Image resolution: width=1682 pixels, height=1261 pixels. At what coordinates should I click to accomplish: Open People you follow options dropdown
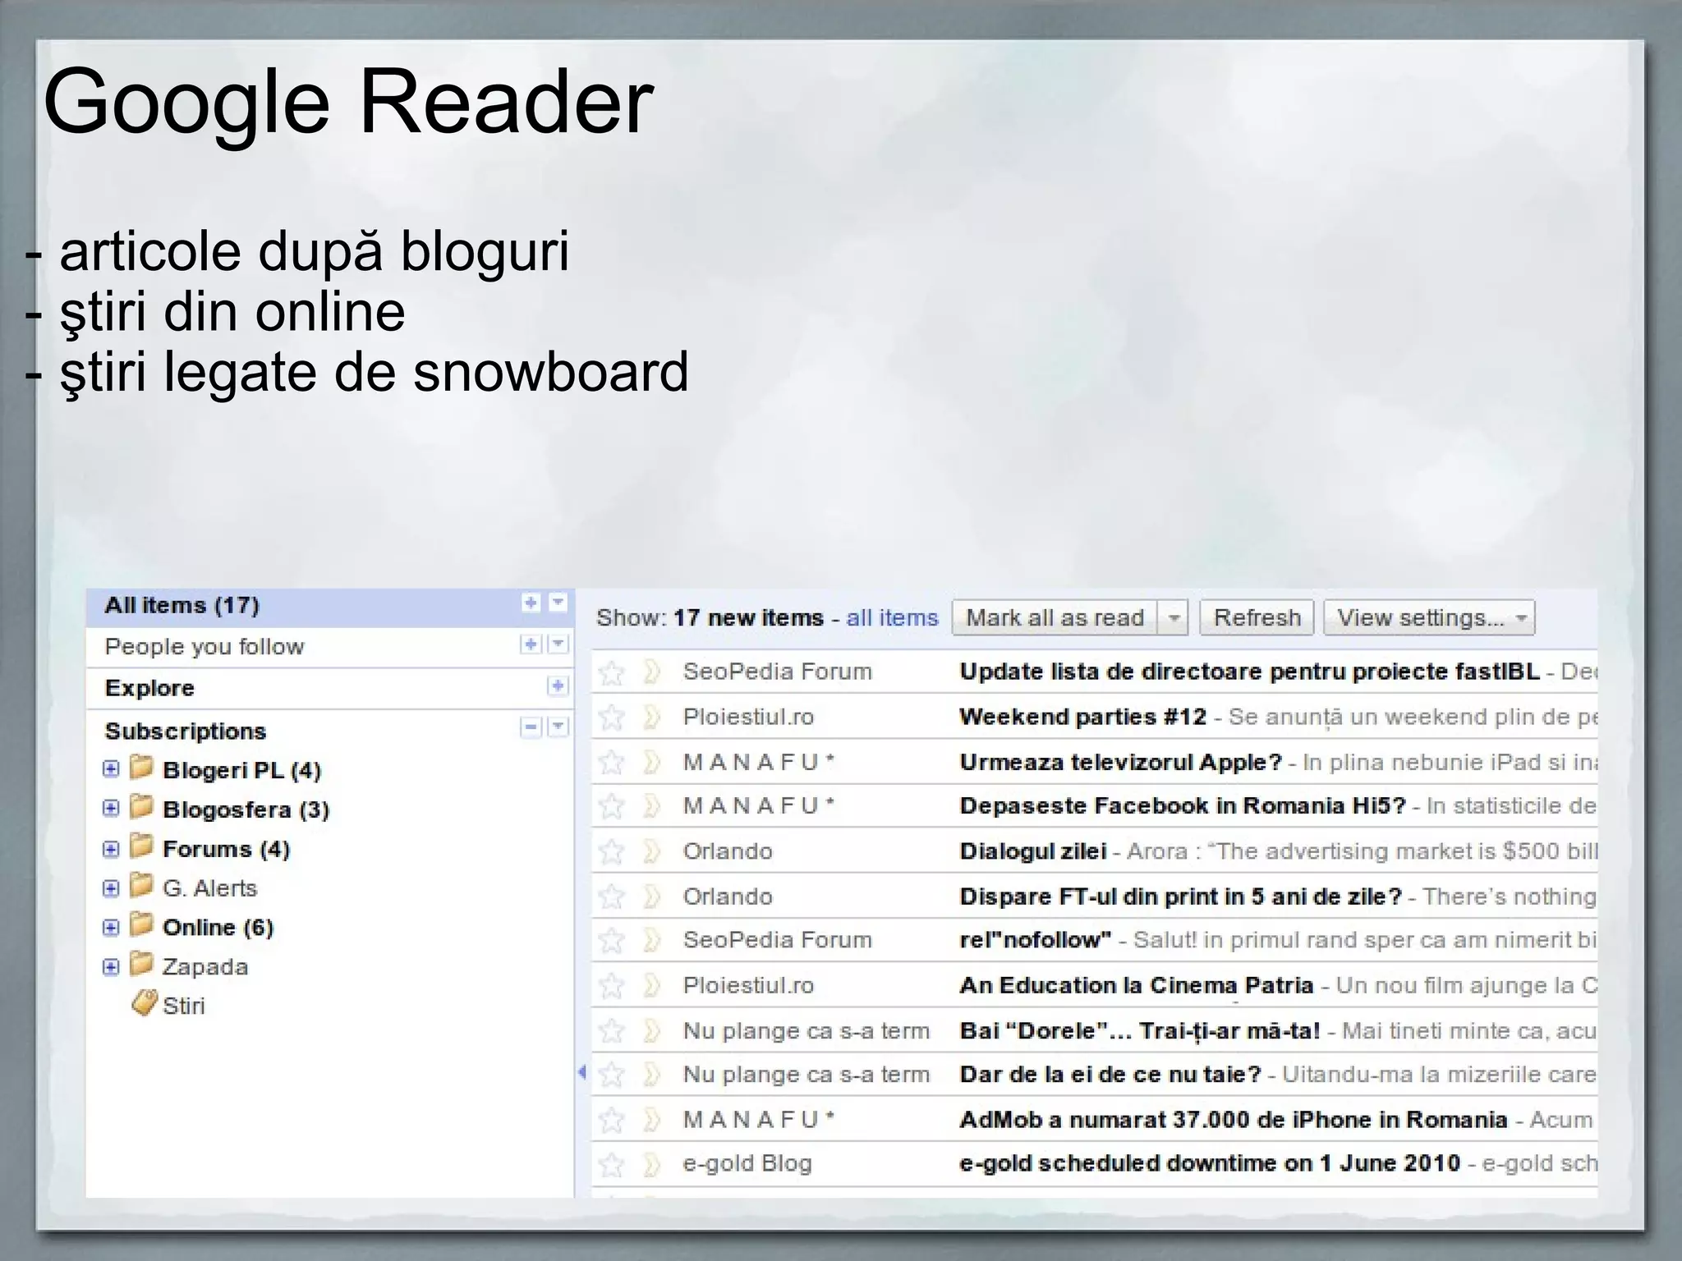558,644
